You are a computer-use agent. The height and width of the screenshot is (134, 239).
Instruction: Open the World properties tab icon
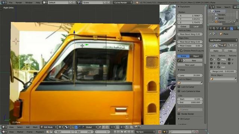[221, 28]
